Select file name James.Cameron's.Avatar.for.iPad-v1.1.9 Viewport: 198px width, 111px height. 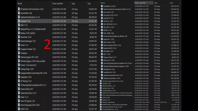(117, 9)
